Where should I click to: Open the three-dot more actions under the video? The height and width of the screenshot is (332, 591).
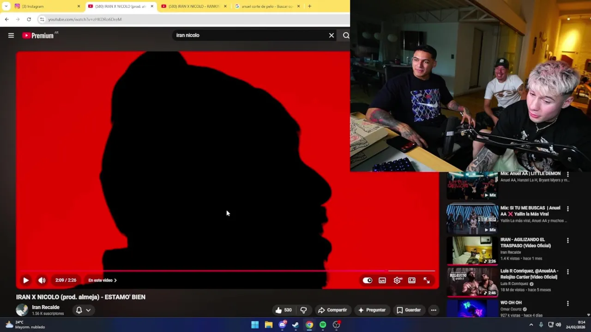434,310
